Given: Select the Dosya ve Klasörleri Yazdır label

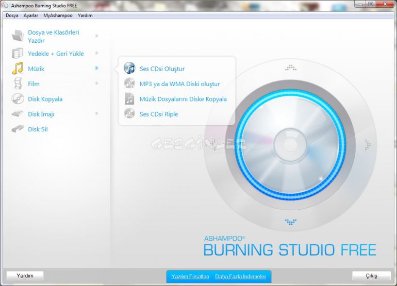Looking at the screenshot, I should coord(54,37).
